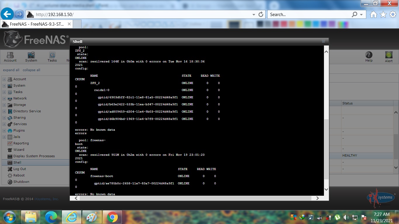The width and height of the screenshot is (399, 224).
Task: Click the shell vertical scrollbar down arrow
Action: 326,189
